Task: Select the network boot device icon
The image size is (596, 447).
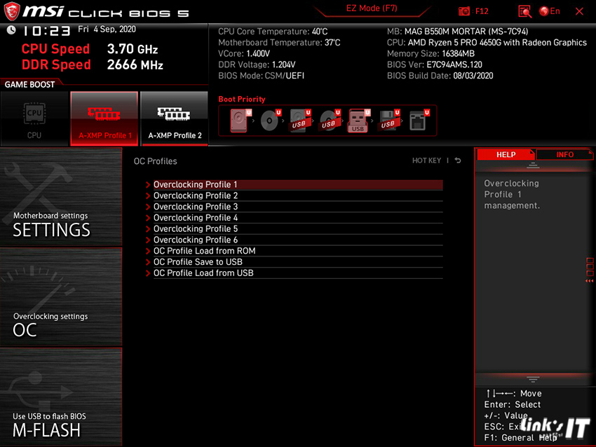Action: [419, 121]
